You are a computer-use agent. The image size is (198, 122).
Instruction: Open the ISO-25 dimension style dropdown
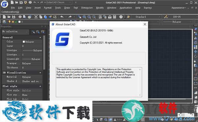tap(183, 17)
